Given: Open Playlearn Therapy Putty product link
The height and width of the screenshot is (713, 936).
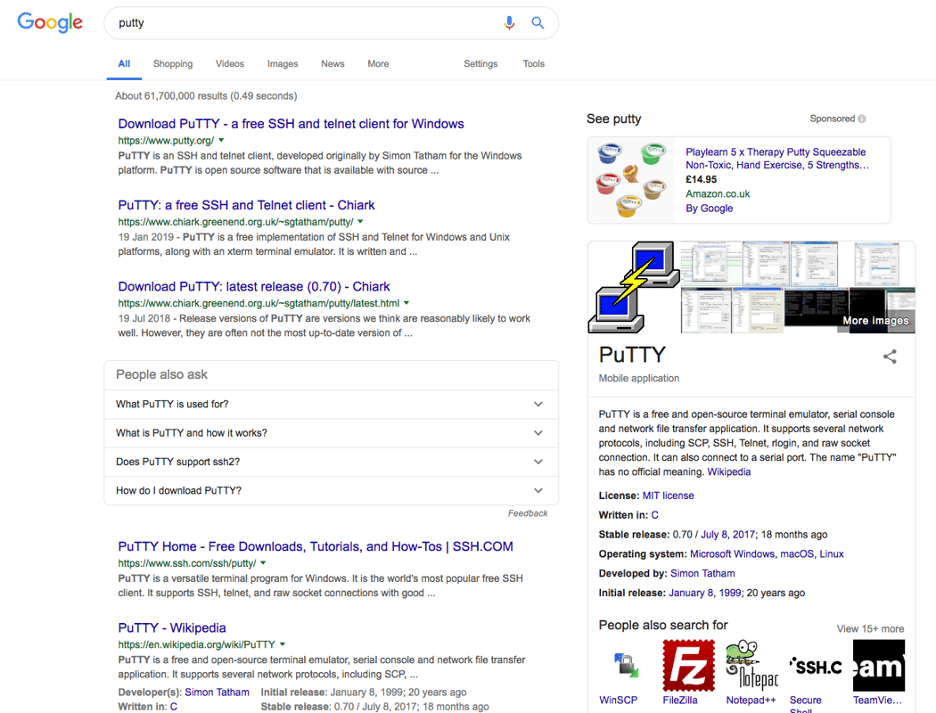Looking at the screenshot, I should coord(777,159).
